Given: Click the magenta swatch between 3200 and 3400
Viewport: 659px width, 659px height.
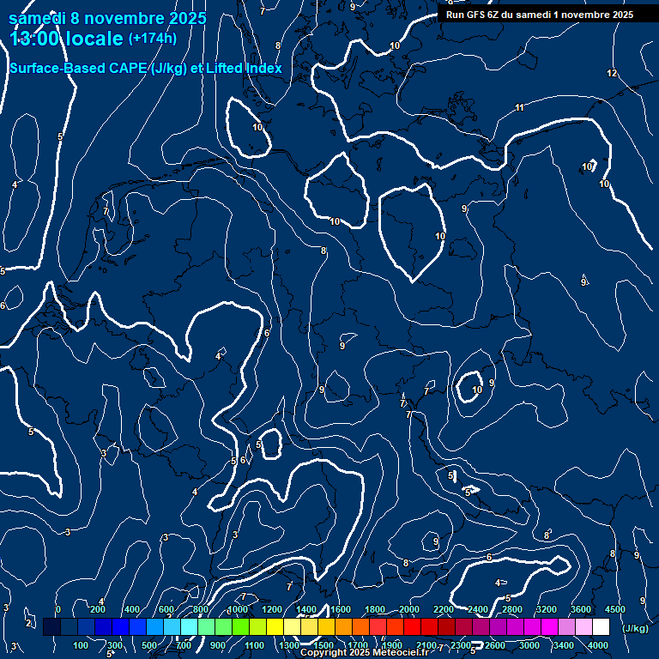Looking at the screenshot, I should (x=549, y=626).
